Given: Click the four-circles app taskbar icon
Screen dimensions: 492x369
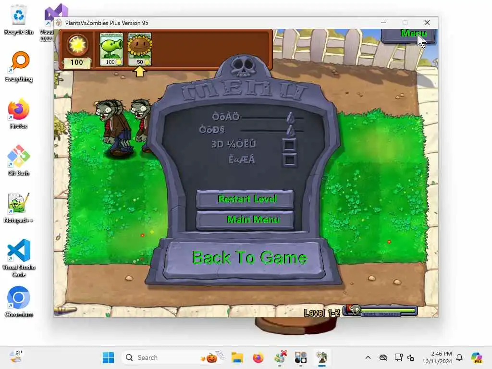Looking at the screenshot, I should click(301, 357).
